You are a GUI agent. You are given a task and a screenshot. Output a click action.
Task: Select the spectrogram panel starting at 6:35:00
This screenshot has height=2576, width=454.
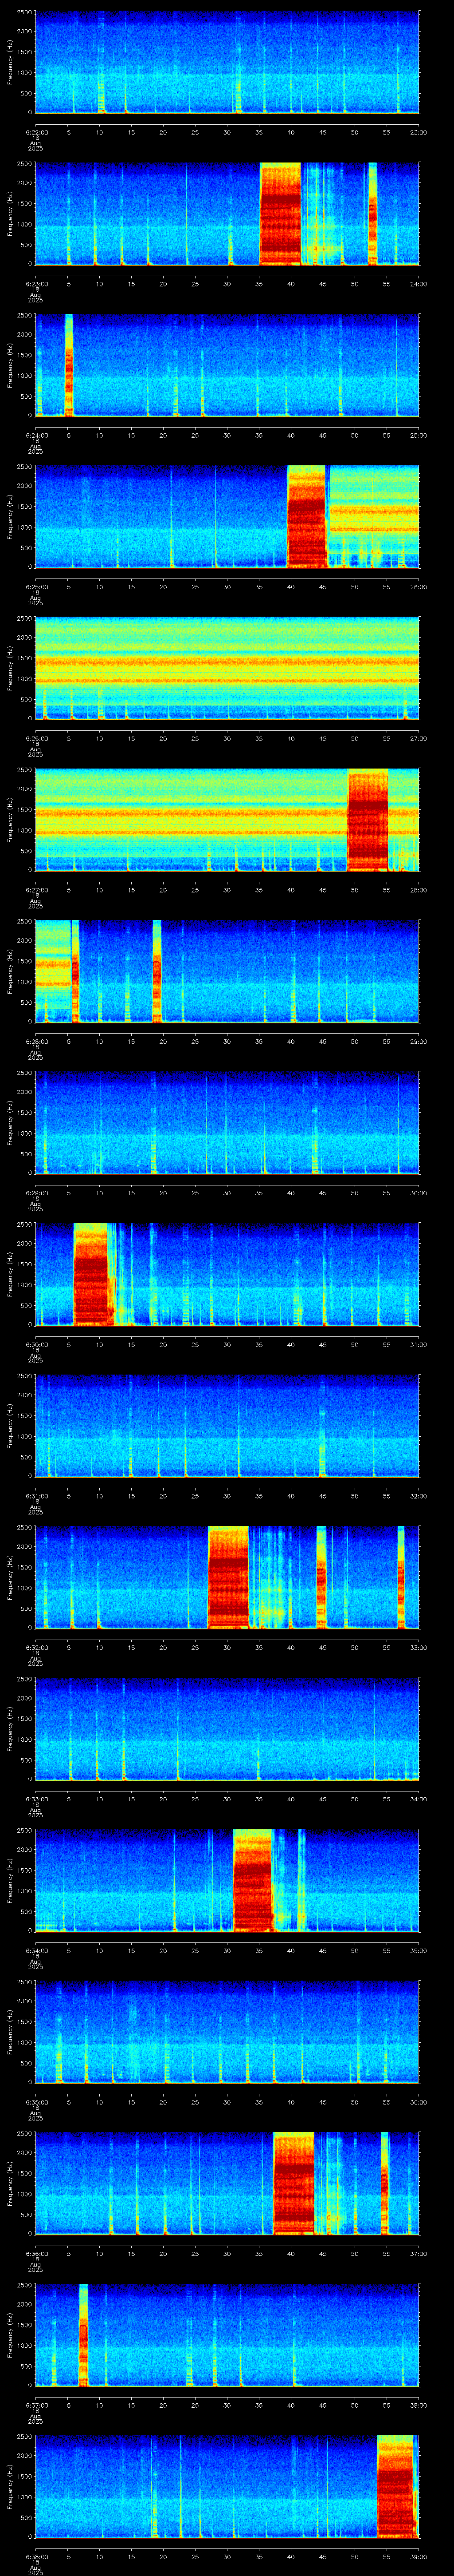point(227,2032)
